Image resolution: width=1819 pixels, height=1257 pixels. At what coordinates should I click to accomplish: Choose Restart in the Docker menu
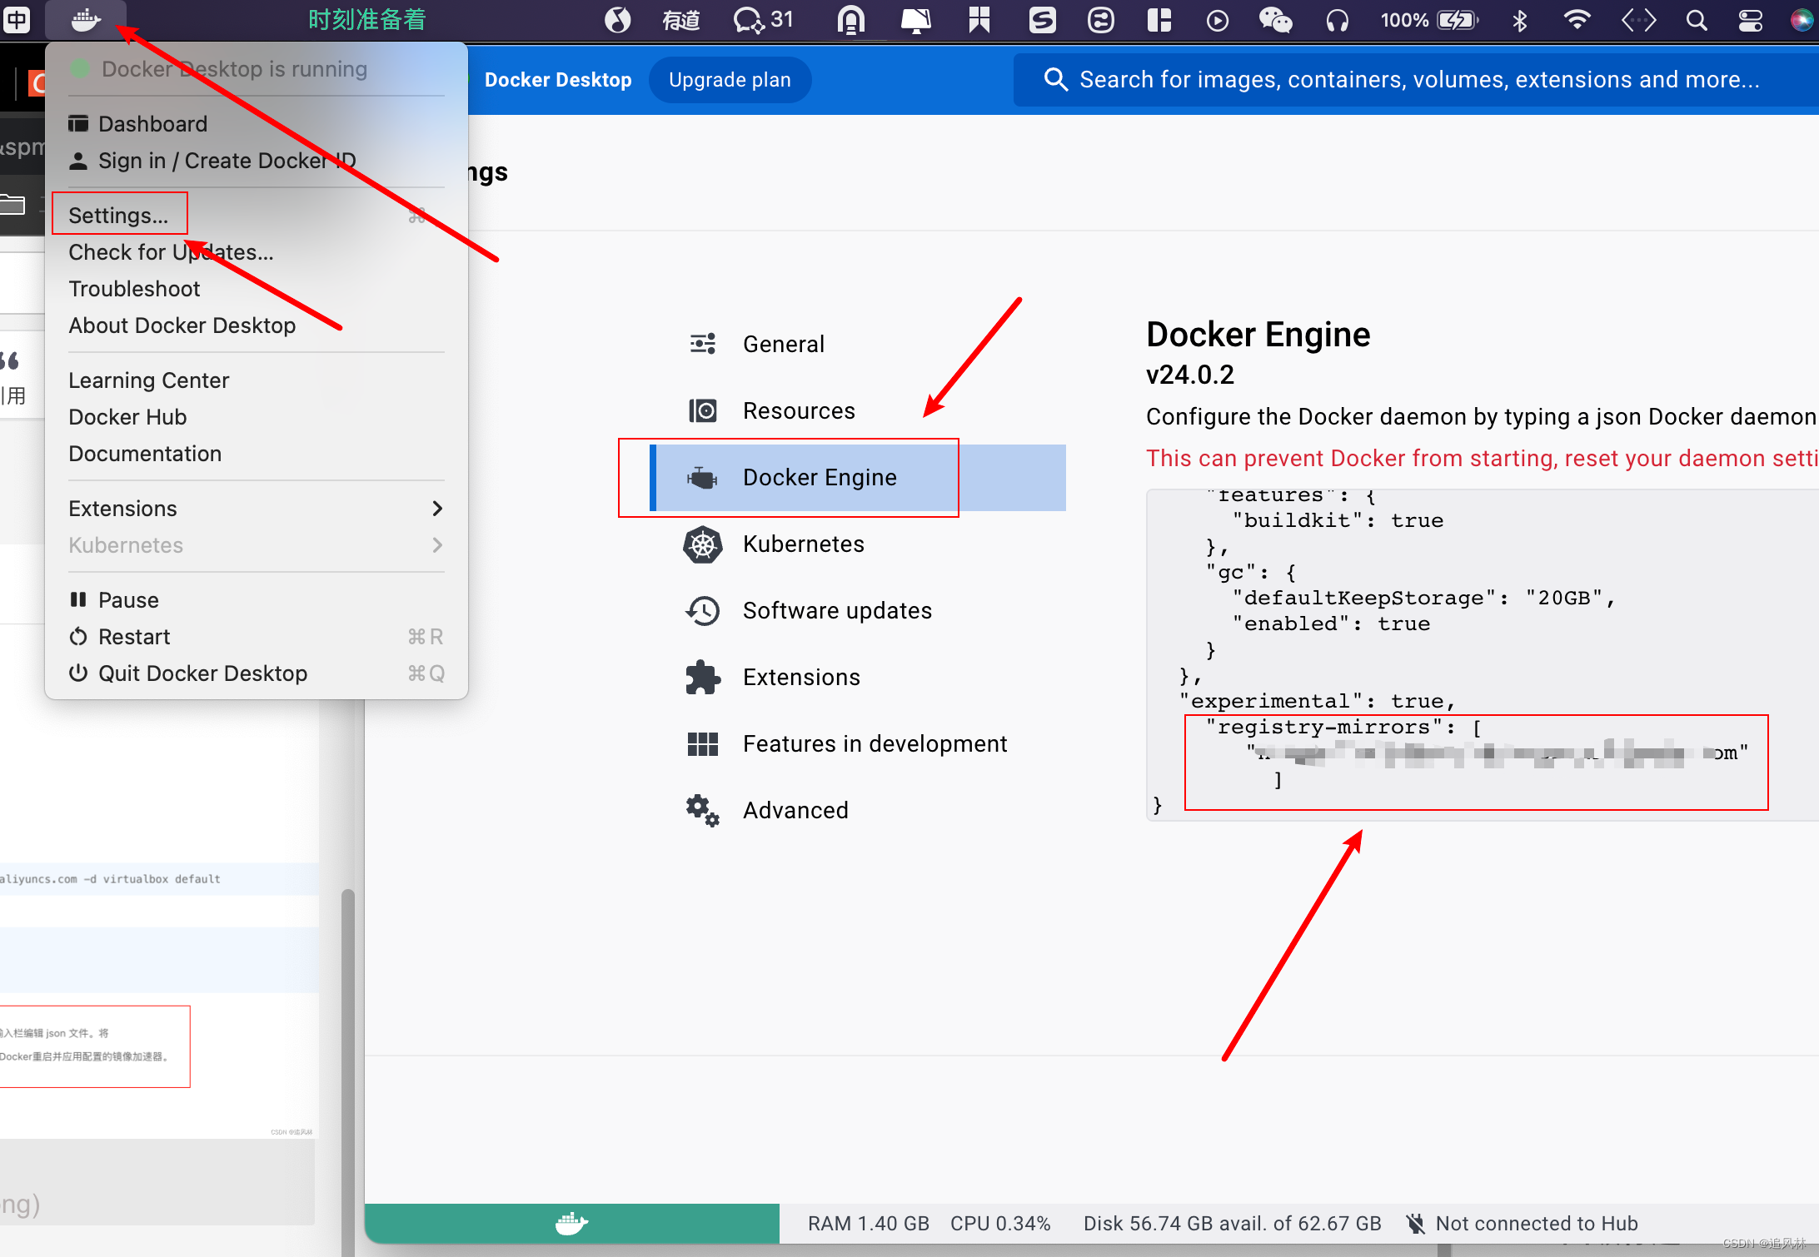tap(133, 637)
